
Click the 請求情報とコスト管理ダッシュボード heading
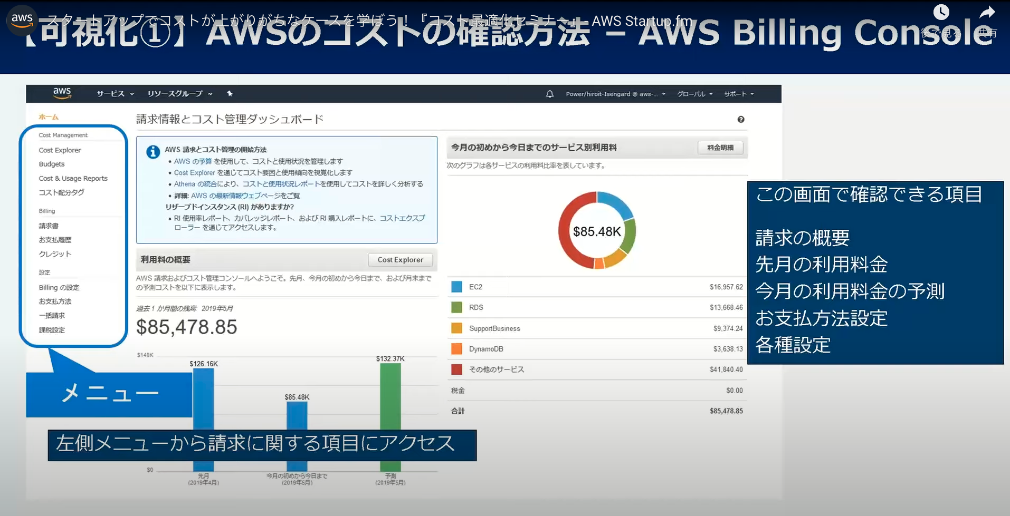click(x=230, y=119)
